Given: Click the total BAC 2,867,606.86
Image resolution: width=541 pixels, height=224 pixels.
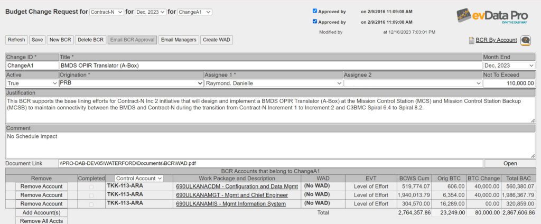Looking at the screenshot, I should click(519, 212).
